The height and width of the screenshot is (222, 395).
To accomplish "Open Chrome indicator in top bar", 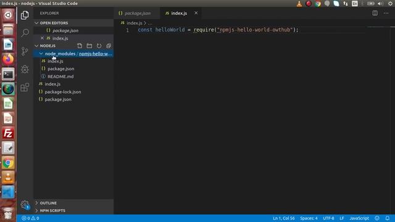I will tap(318, 4).
